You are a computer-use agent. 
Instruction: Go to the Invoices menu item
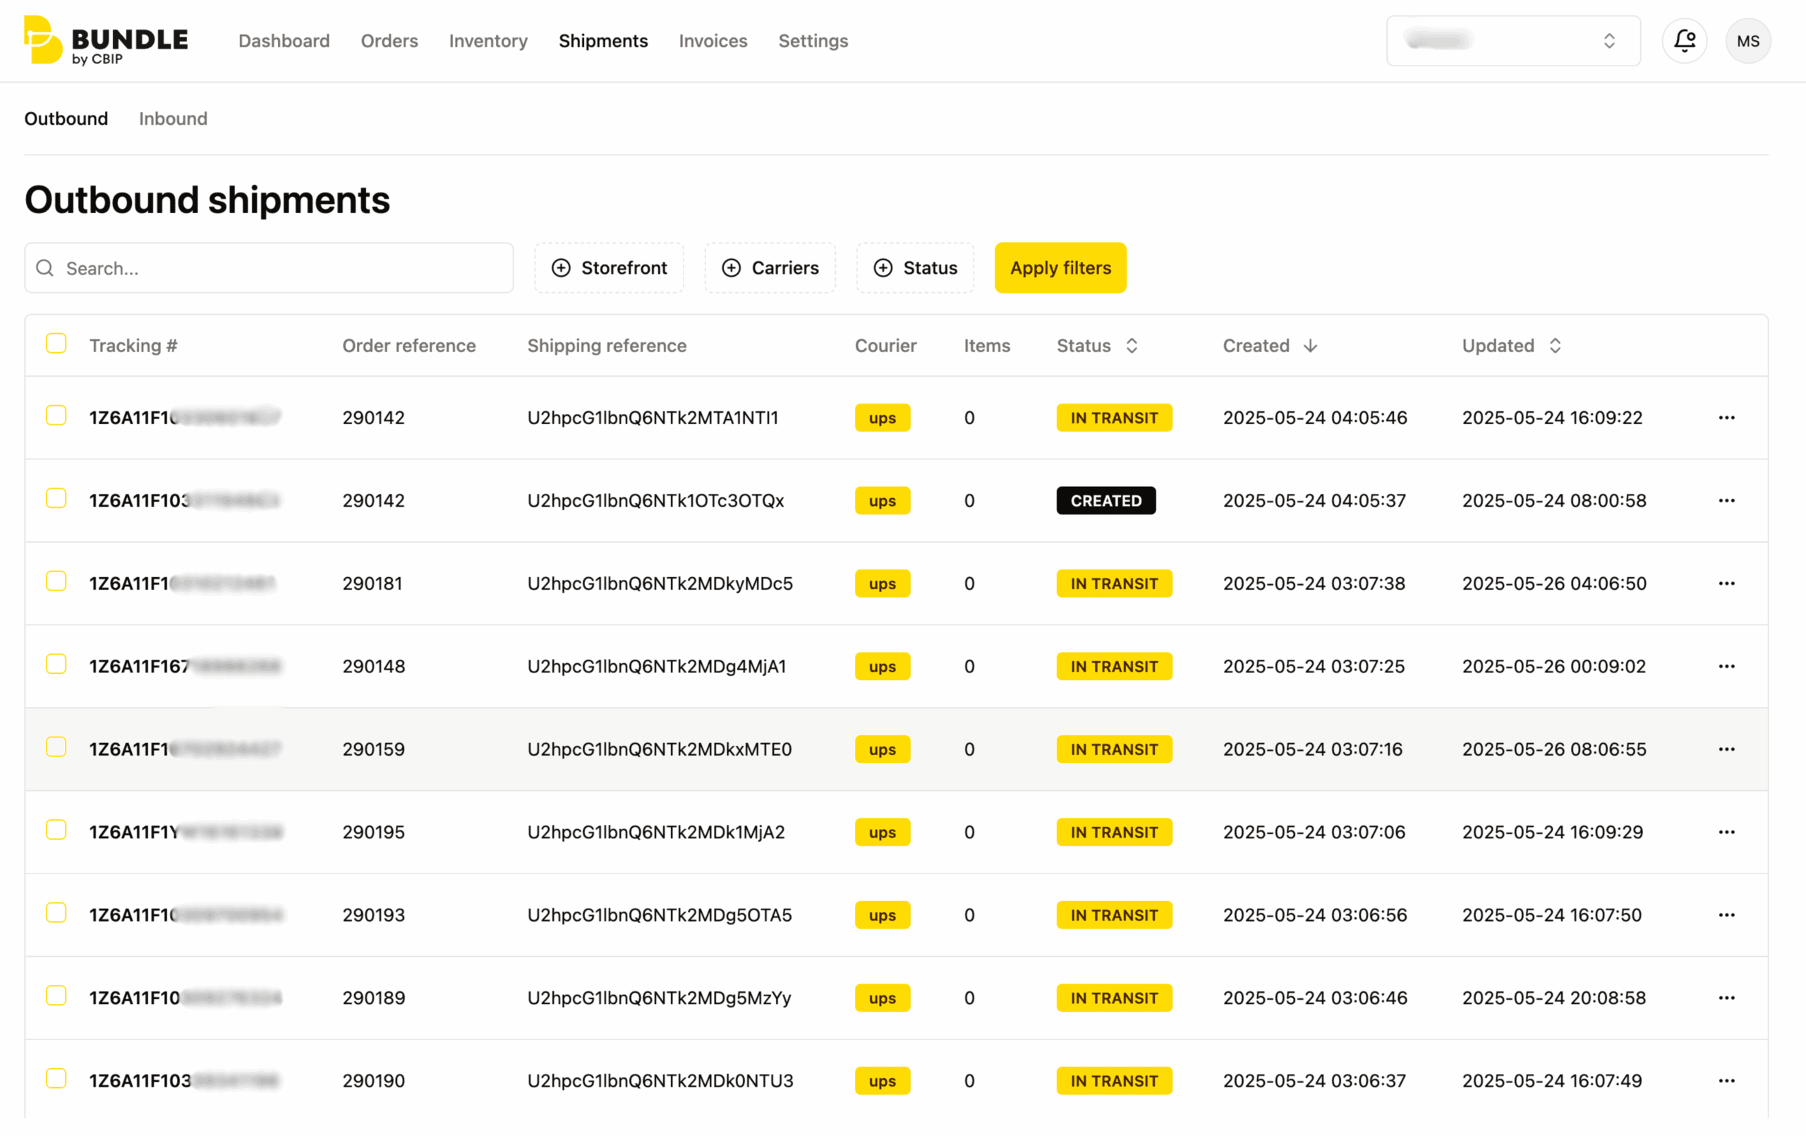pos(713,40)
